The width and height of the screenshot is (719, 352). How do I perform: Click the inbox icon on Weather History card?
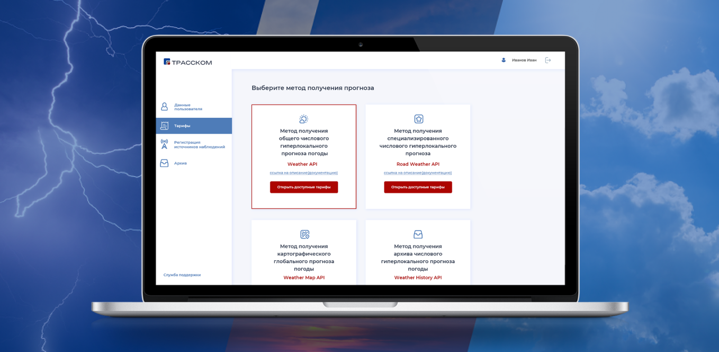(x=418, y=234)
